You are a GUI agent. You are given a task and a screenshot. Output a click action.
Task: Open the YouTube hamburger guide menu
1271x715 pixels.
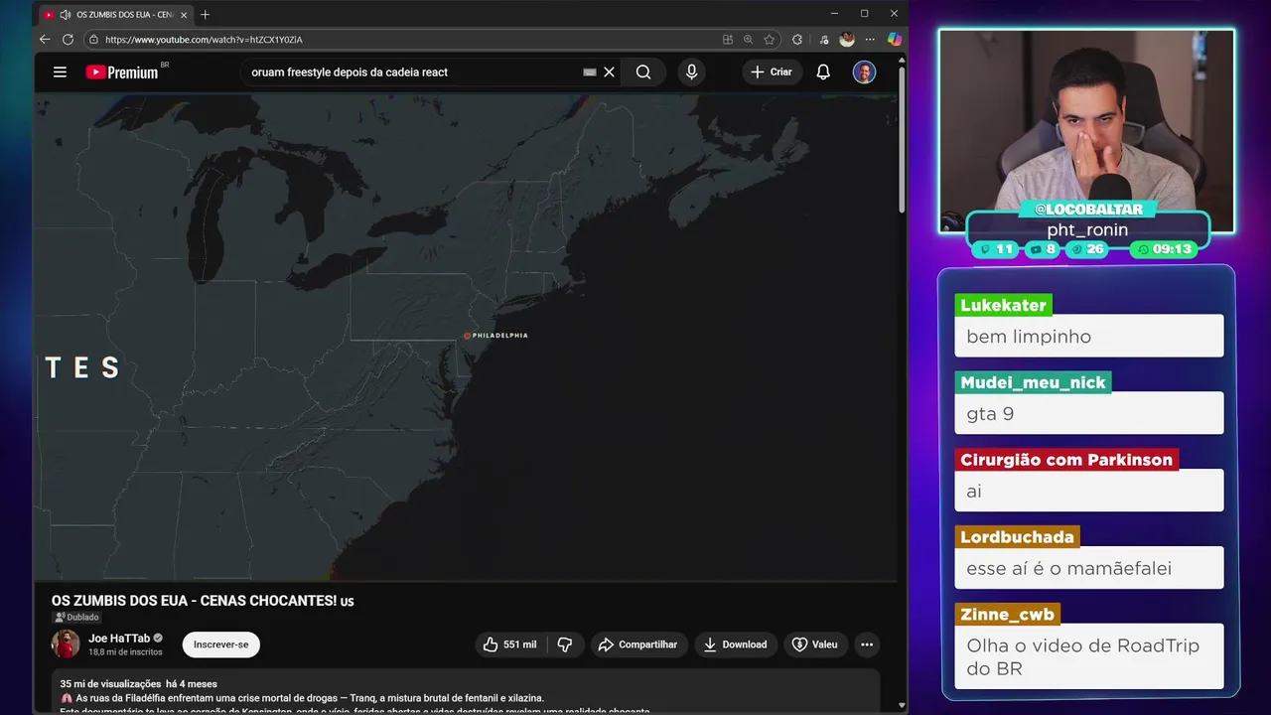[x=60, y=72]
